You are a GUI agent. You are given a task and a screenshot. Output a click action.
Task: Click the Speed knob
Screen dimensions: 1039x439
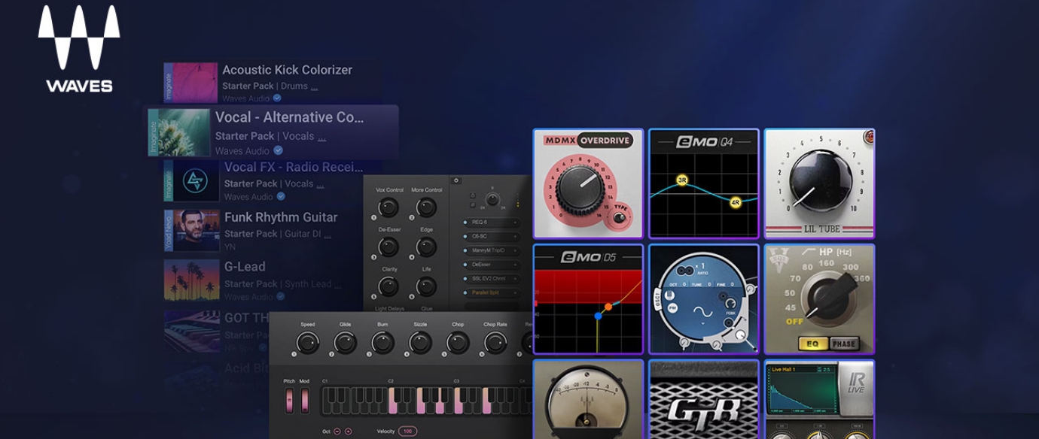(307, 343)
